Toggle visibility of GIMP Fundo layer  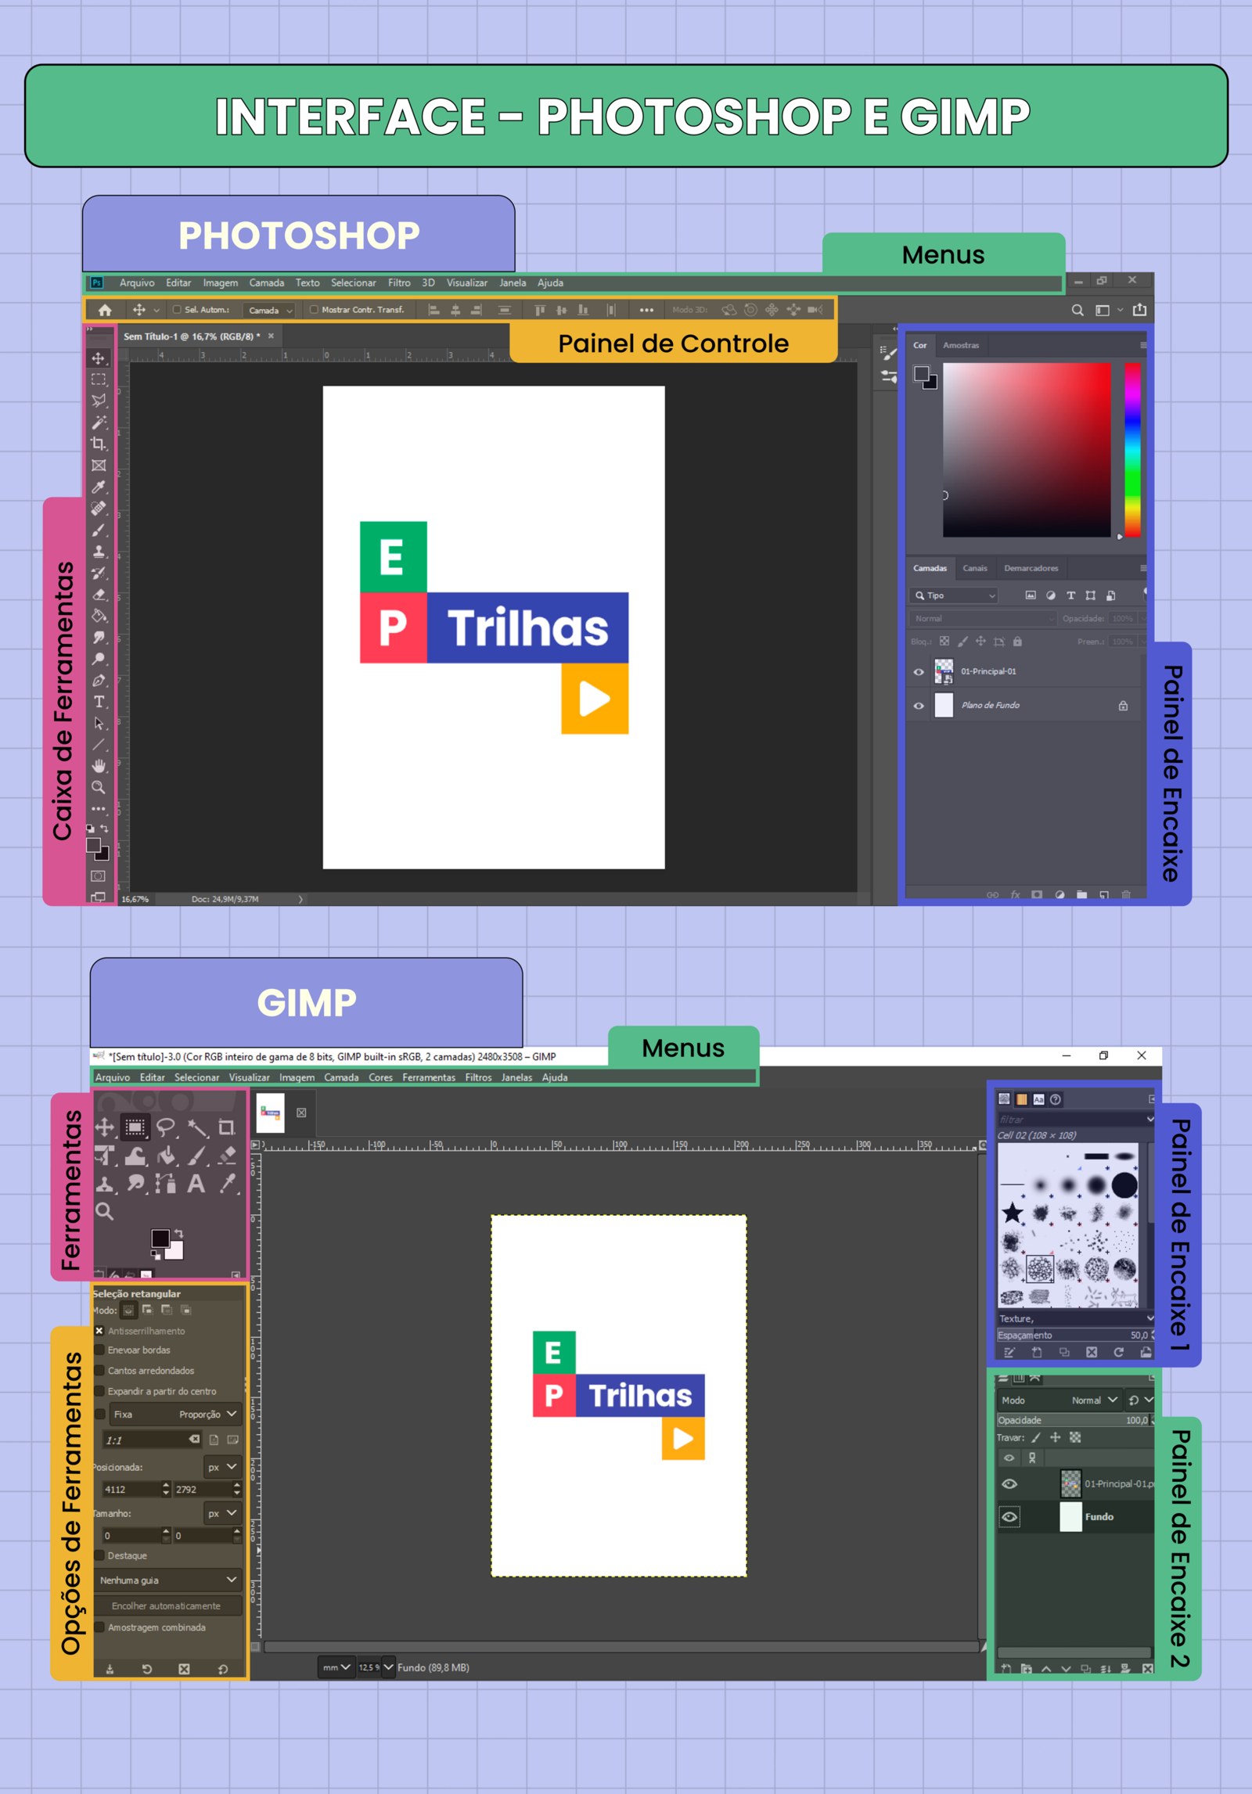coord(1009,1517)
